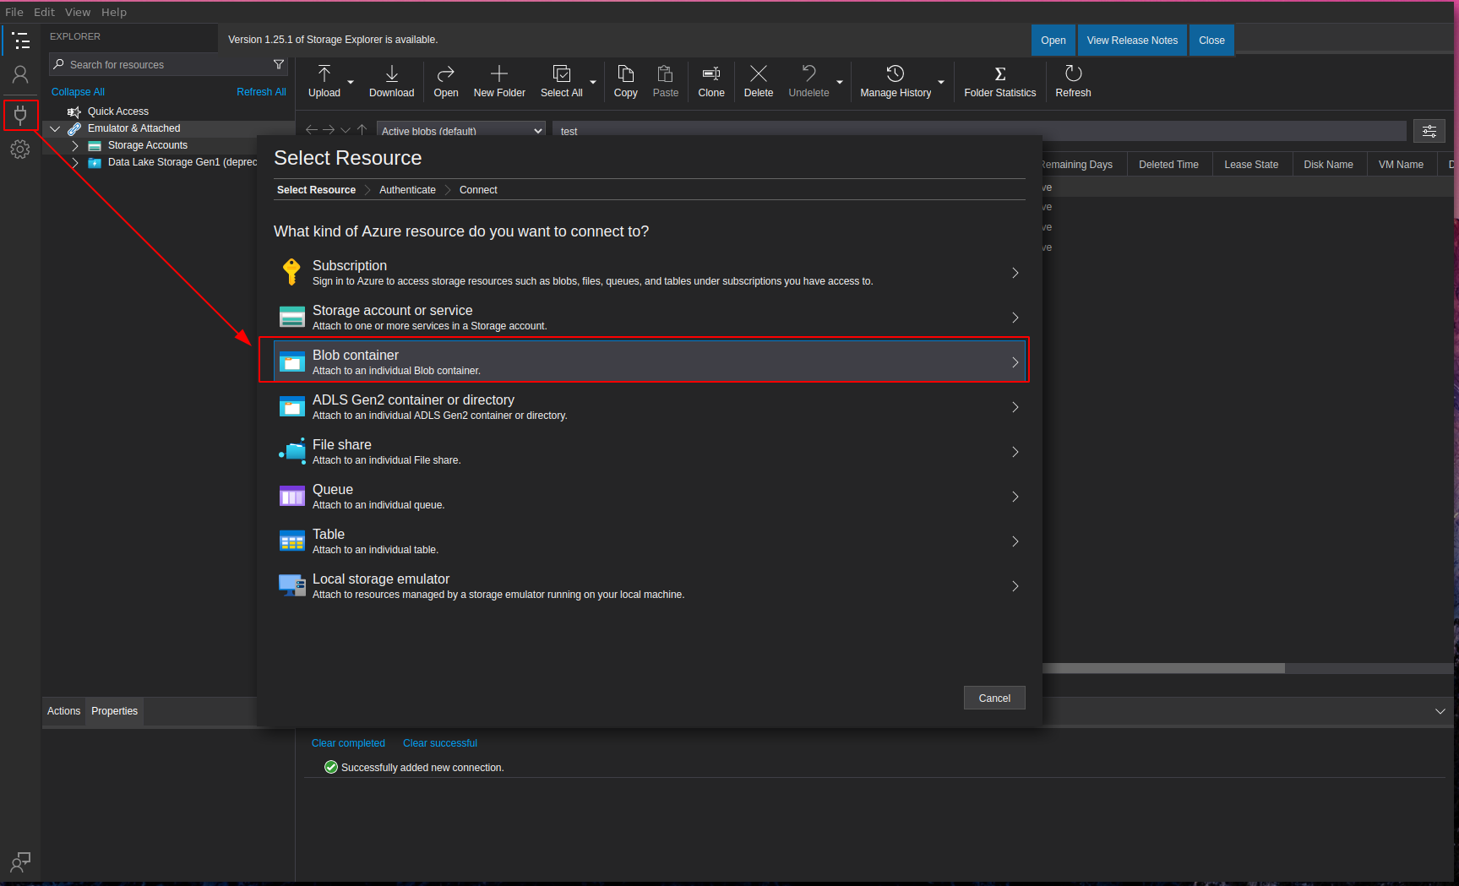Open the Active blobs (default) dropdown
The height and width of the screenshot is (886, 1459).
point(461,131)
